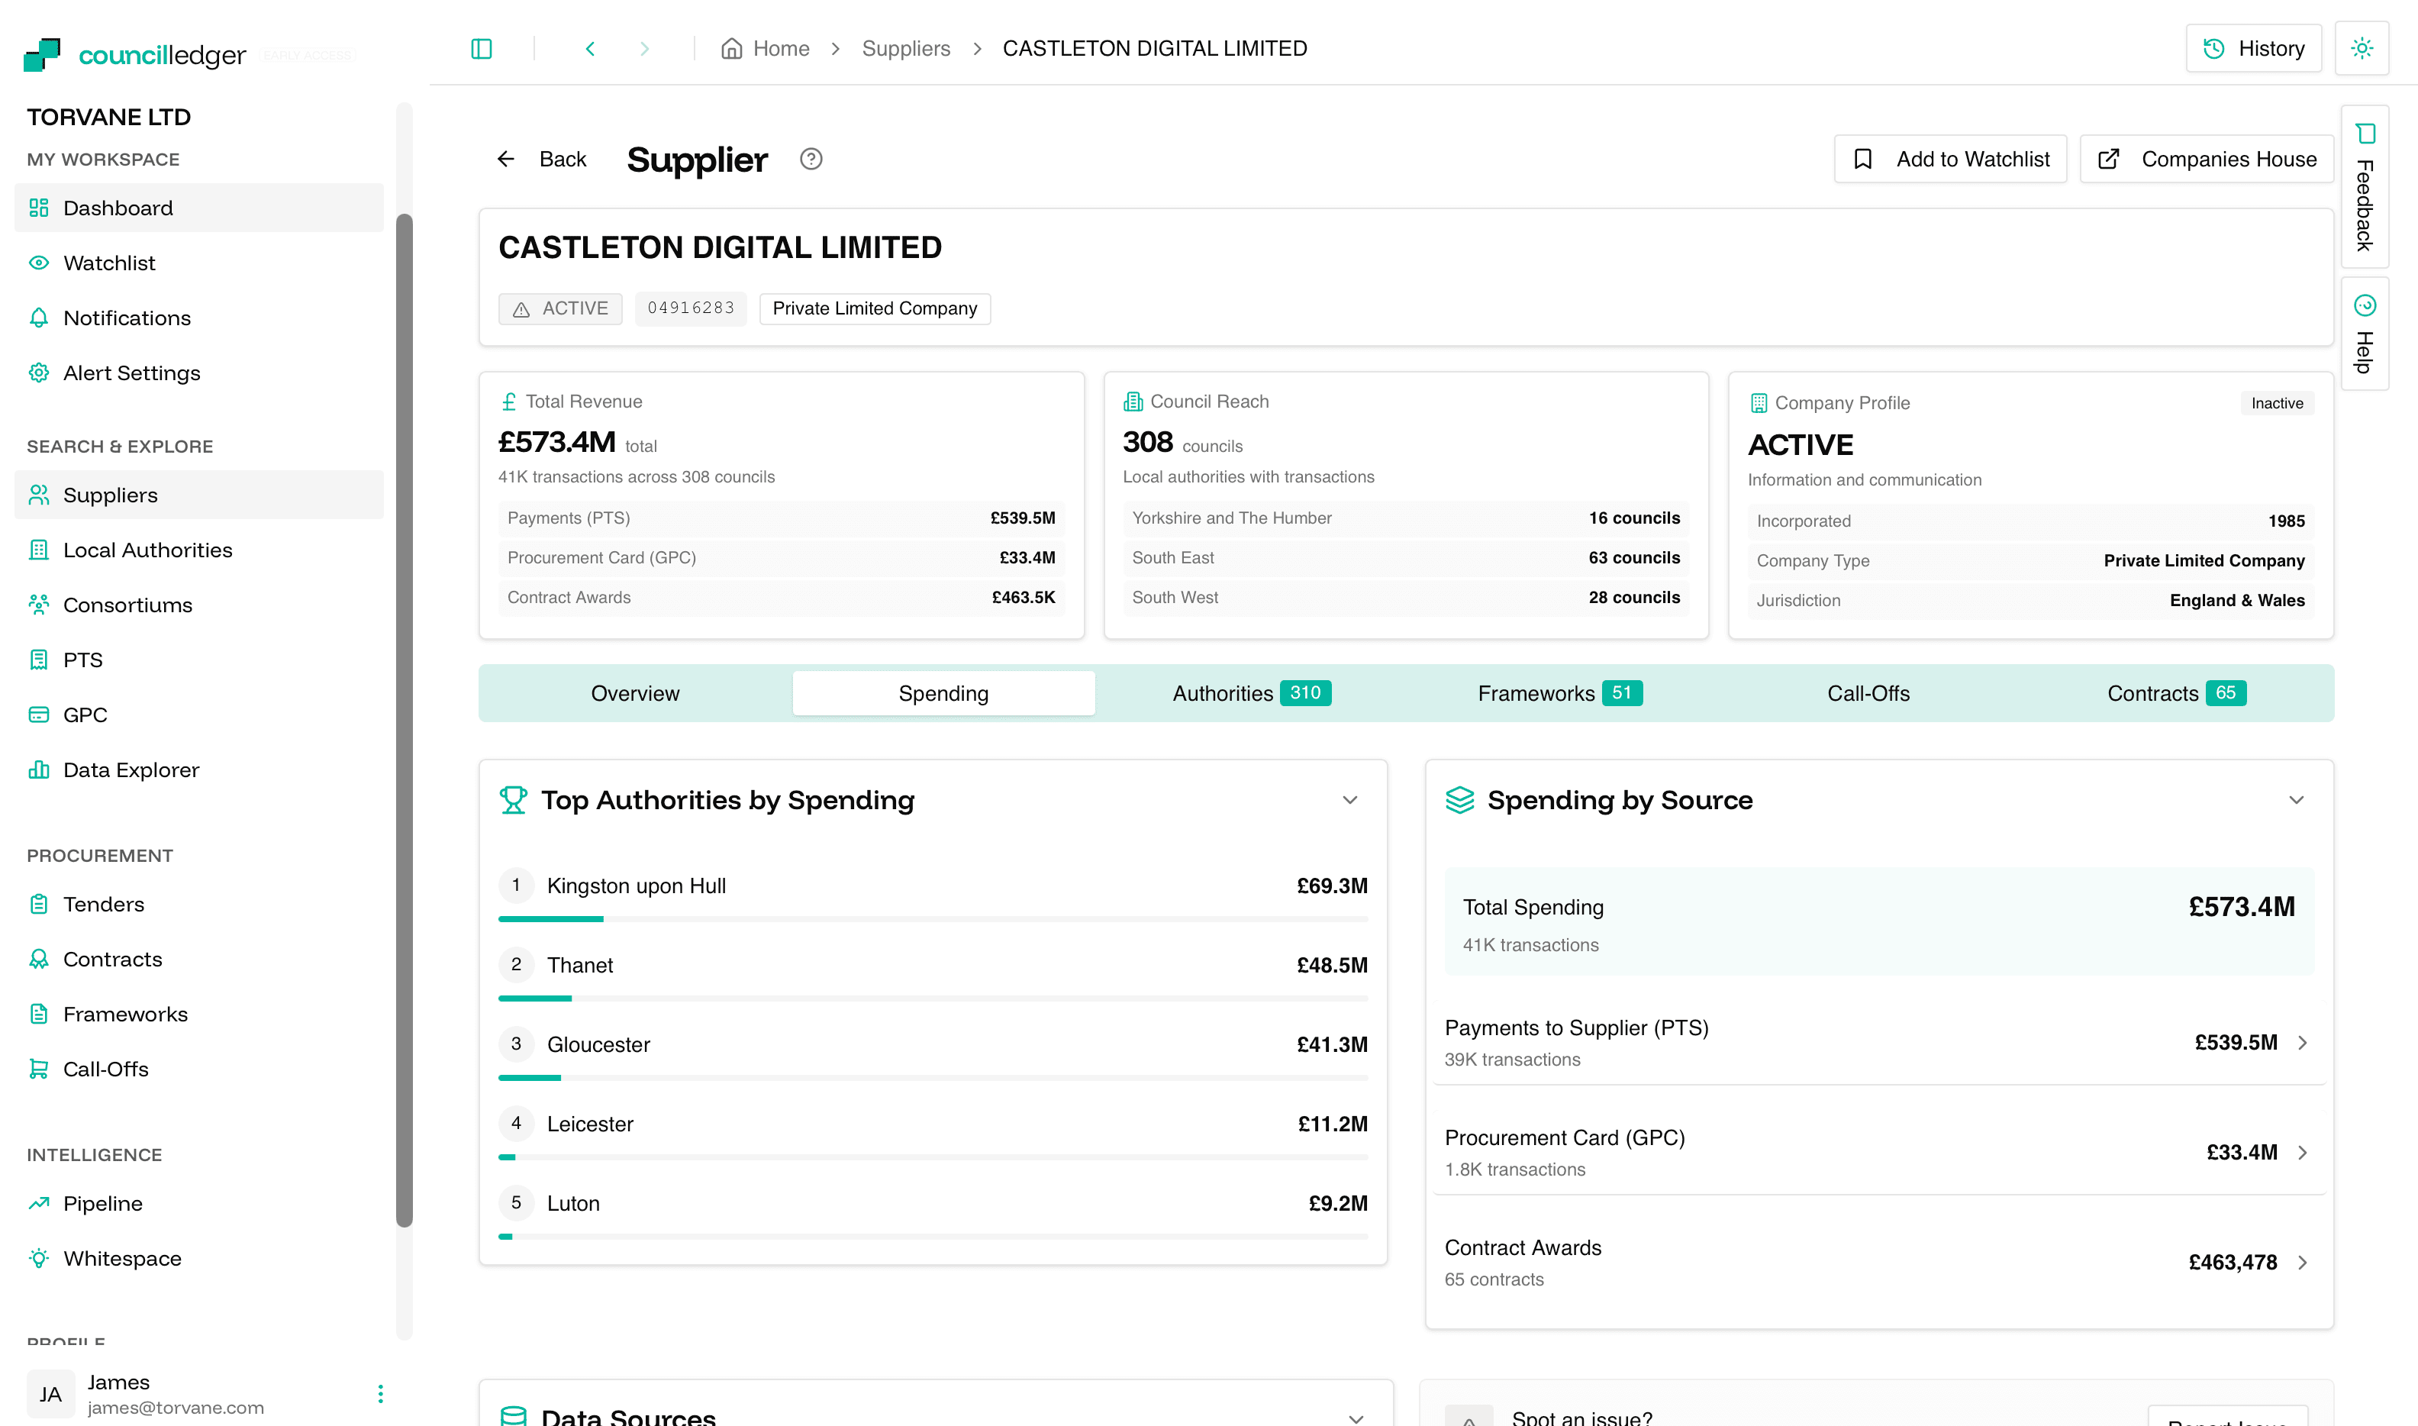Click the JA user avatar
Screen dimensions: 2418x1426
click(x=50, y=1394)
